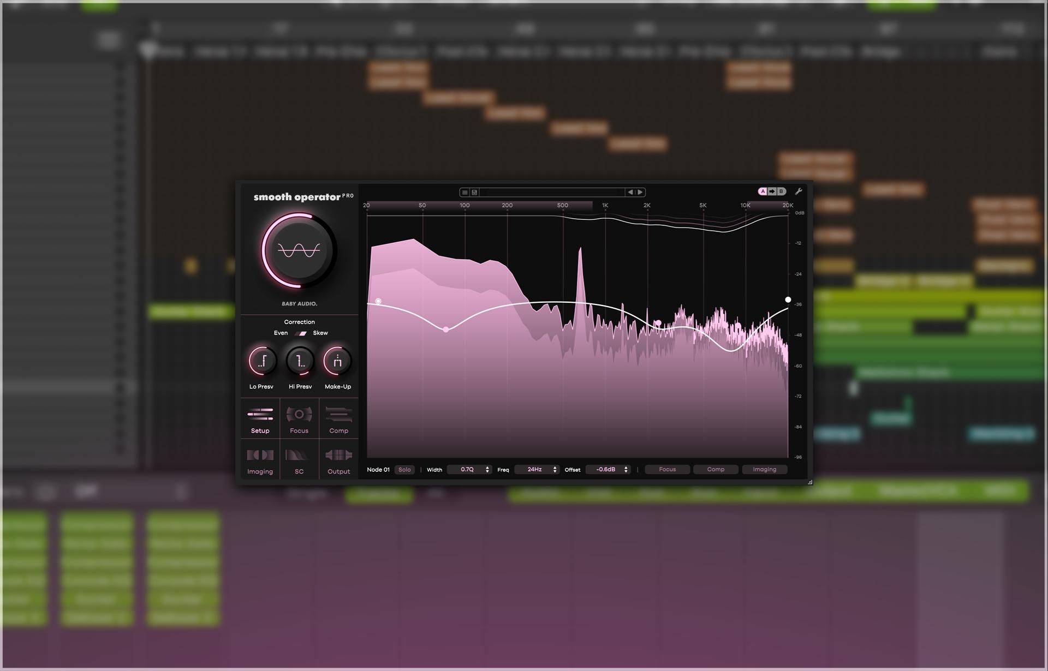This screenshot has width=1048, height=671.
Task: Open the Comp panel in sidebar
Action: 338,419
